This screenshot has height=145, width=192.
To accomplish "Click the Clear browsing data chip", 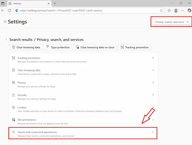I will point(26,47).
